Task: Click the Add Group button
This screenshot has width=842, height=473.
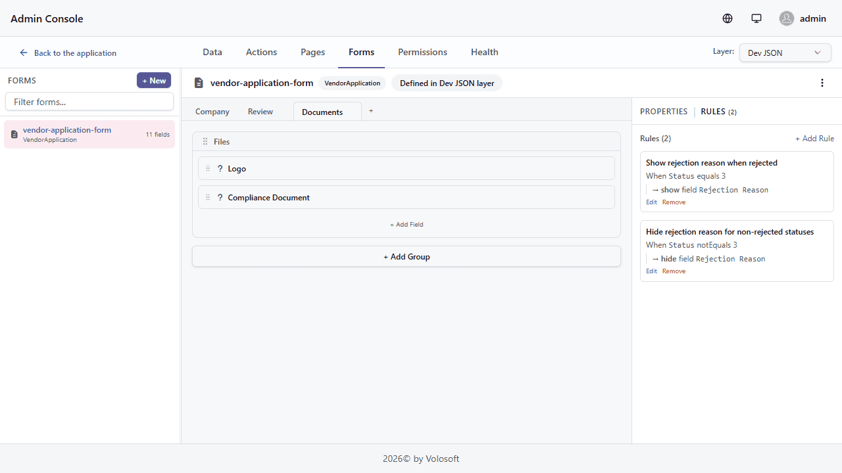Action: [407, 257]
